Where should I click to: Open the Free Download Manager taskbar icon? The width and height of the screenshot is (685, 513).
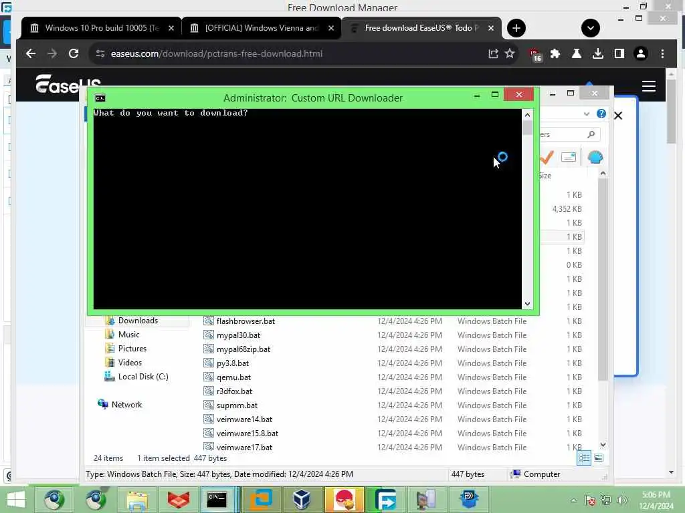(385, 500)
